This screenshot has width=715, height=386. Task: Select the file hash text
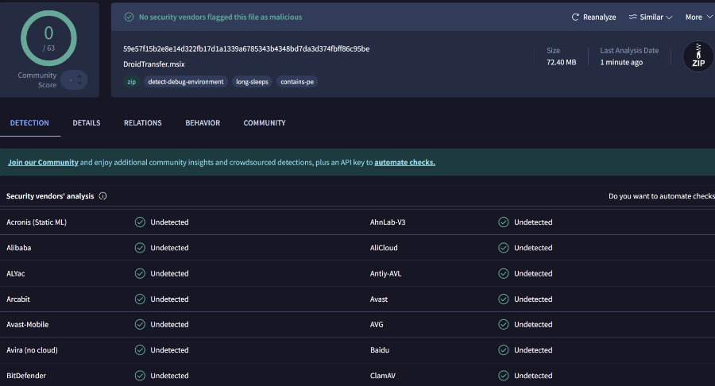246,48
